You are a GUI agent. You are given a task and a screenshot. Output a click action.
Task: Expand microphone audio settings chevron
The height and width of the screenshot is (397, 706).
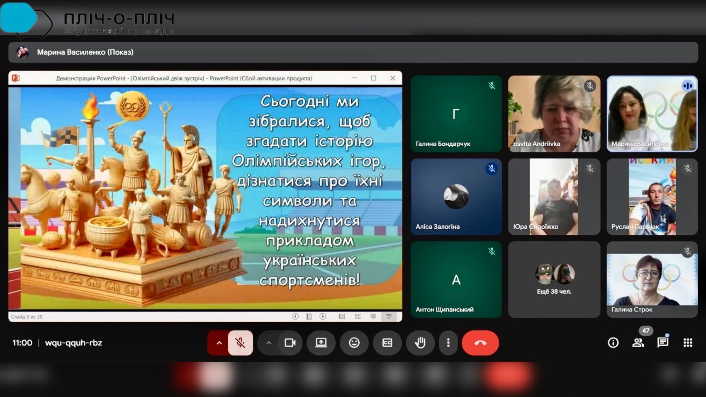[219, 343]
